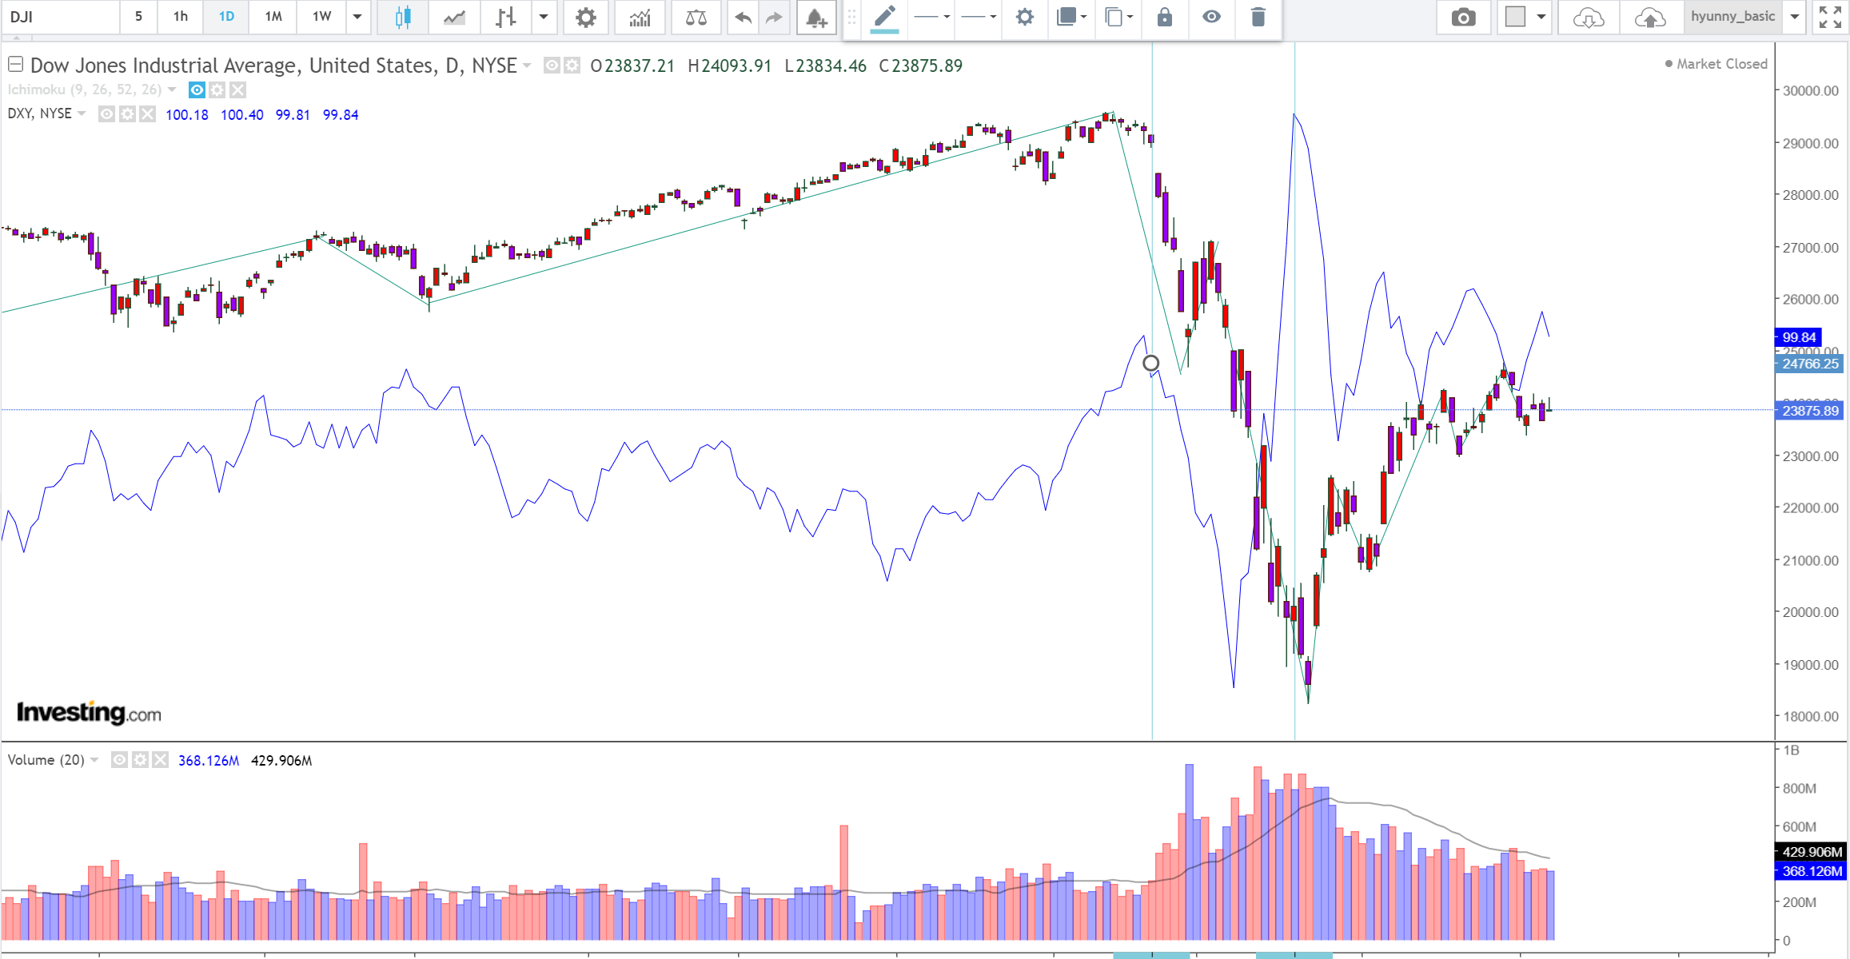Expand the time interval dropdown arrow

357,17
